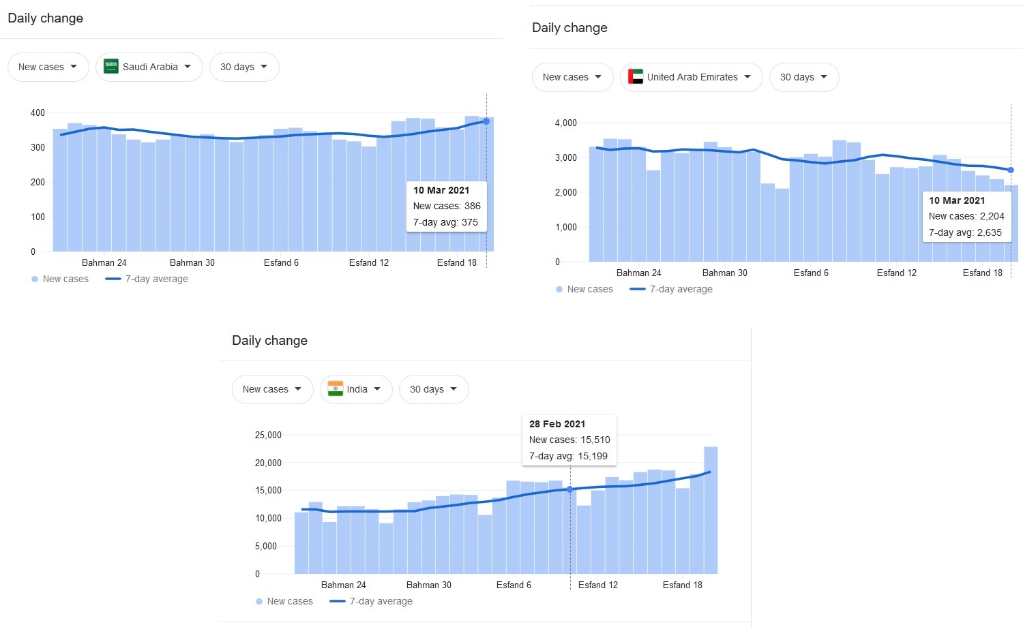Screen dimensions: 1023x627
Task: Click 7-day average data point on Saudi chart
Action: (486, 121)
